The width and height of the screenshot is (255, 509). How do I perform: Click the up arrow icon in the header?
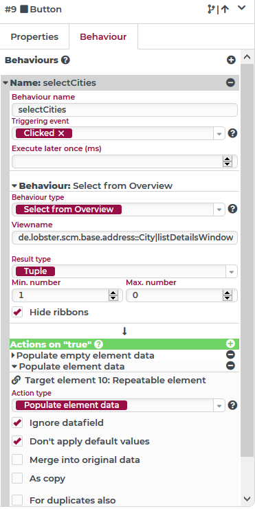coord(225,10)
